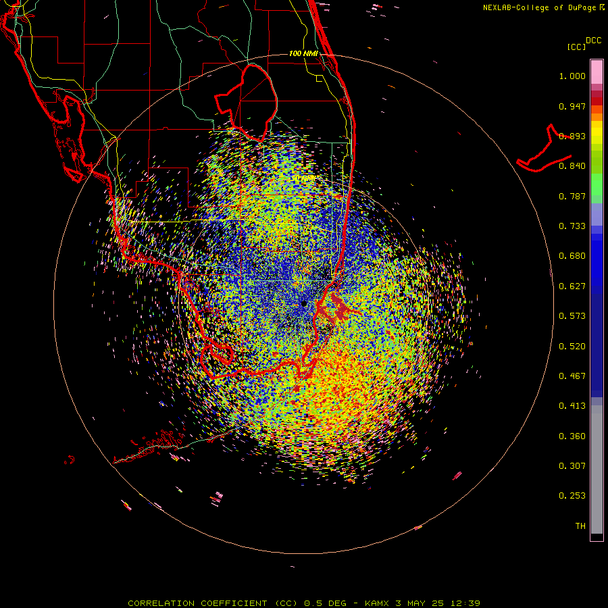Pick the gray colorbar segment

tap(597, 470)
